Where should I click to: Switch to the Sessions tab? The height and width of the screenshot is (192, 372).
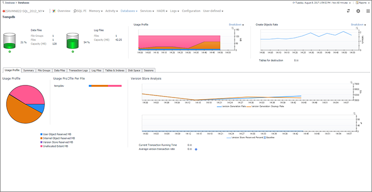[149, 70]
